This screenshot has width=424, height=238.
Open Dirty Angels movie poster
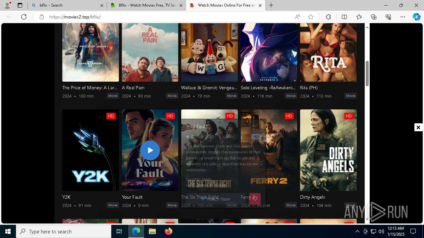328,150
